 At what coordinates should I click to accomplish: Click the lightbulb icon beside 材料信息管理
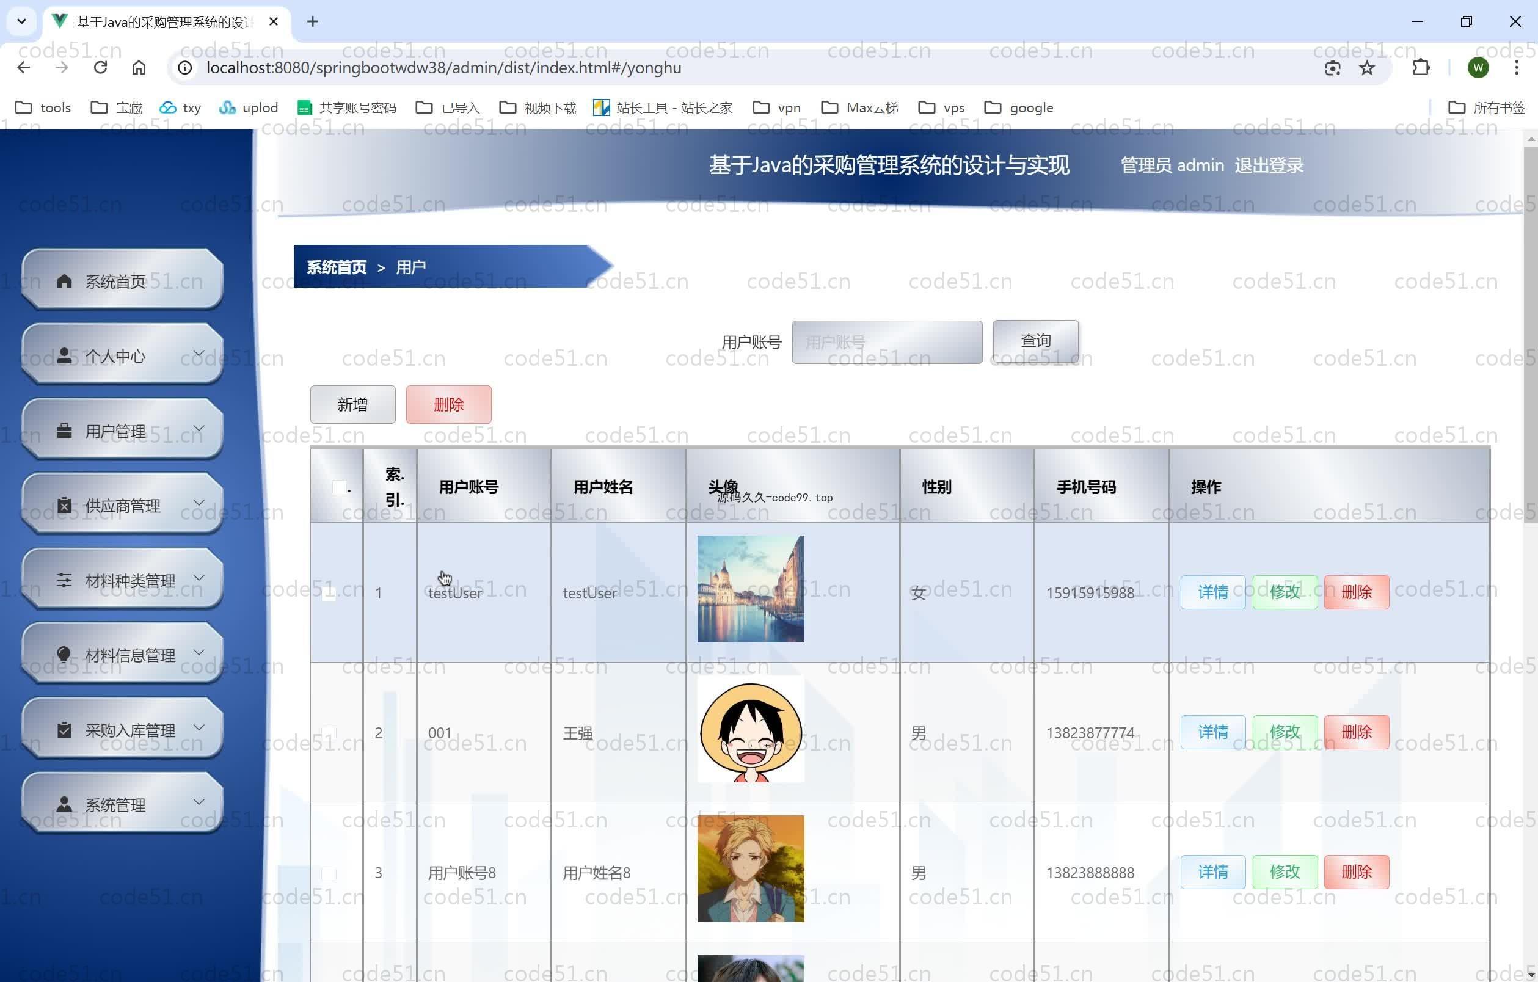[x=64, y=655]
